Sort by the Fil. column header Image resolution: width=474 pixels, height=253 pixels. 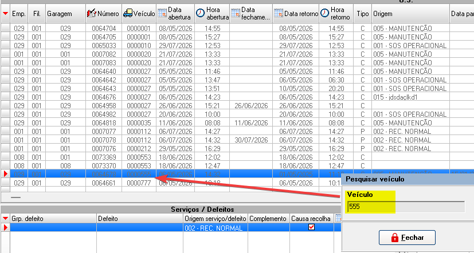click(x=37, y=14)
